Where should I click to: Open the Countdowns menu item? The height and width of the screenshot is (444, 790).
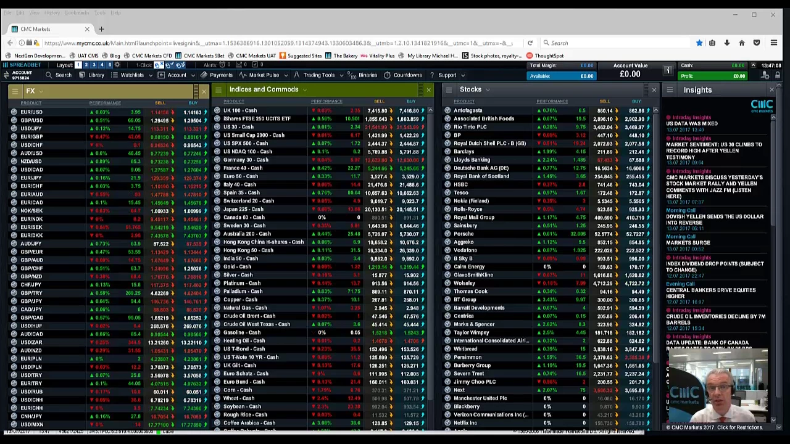[402, 75]
